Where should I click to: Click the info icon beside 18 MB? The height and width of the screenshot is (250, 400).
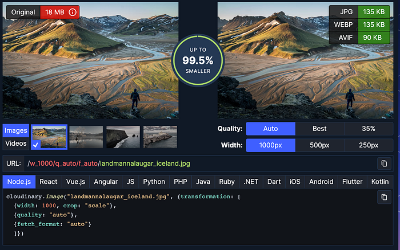(72, 12)
